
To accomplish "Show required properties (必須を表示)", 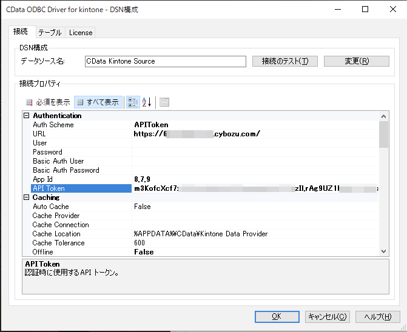I will (x=48, y=102).
